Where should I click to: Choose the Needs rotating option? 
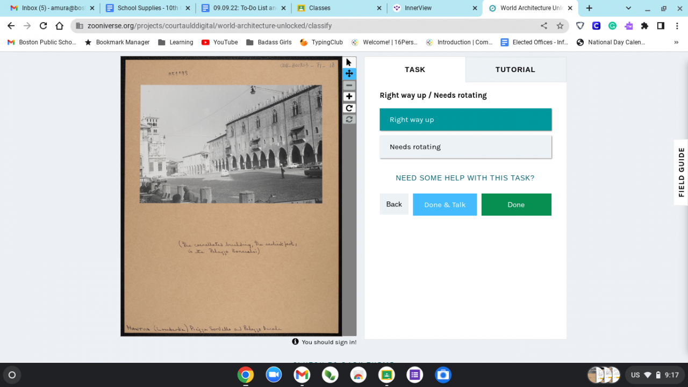pos(465,147)
